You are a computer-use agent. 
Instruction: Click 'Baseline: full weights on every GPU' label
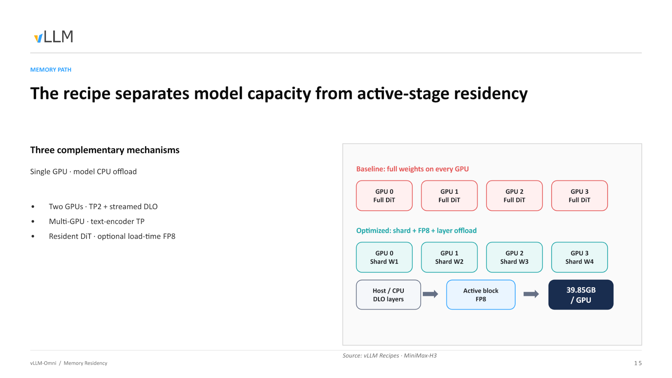(x=413, y=169)
